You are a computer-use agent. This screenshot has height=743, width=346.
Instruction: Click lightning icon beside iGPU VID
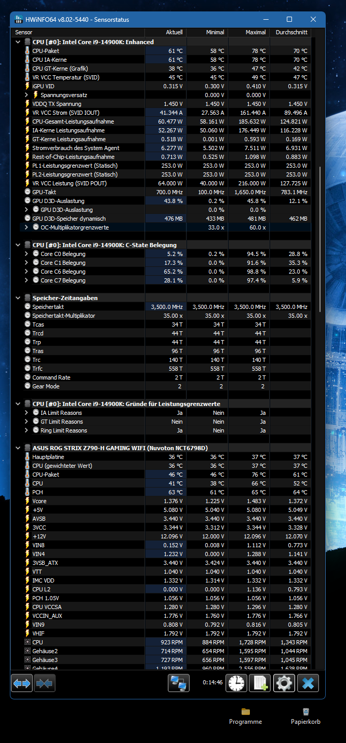tap(28, 86)
